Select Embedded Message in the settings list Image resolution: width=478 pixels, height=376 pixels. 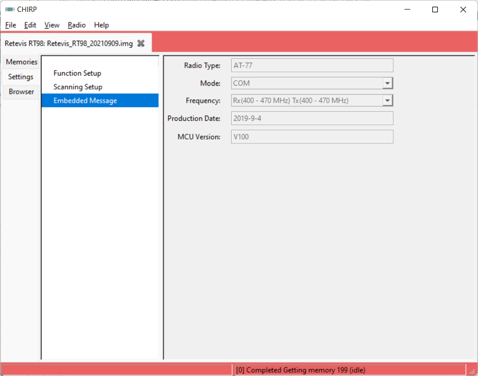pyautogui.click(x=100, y=100)
